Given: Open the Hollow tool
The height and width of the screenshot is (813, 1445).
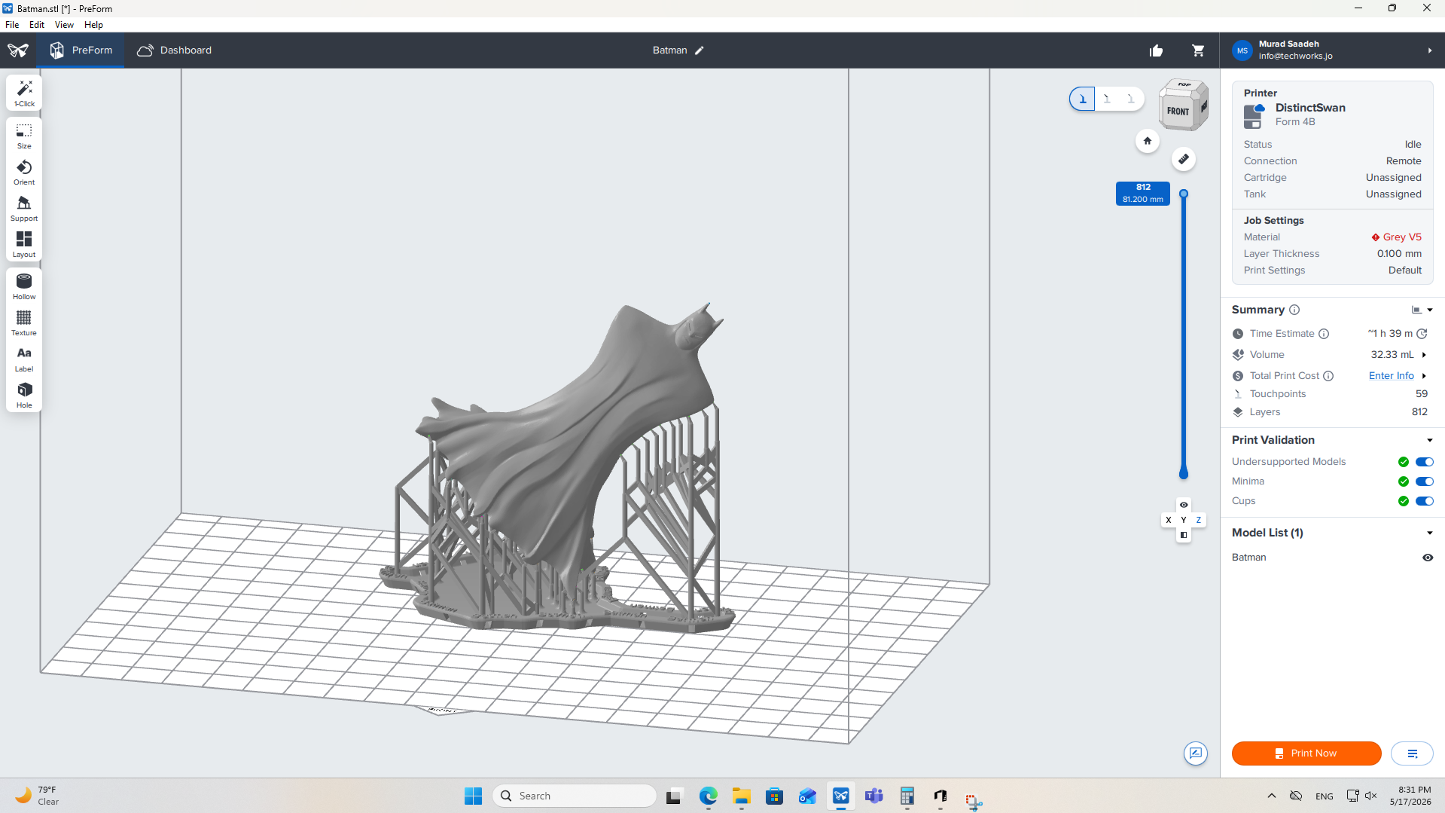Looking at the screenshot, I should point(24,286).
